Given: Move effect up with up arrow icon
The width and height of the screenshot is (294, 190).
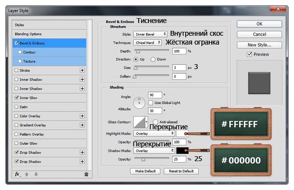Looking at the screenshot, I should [x=26, y=174].
